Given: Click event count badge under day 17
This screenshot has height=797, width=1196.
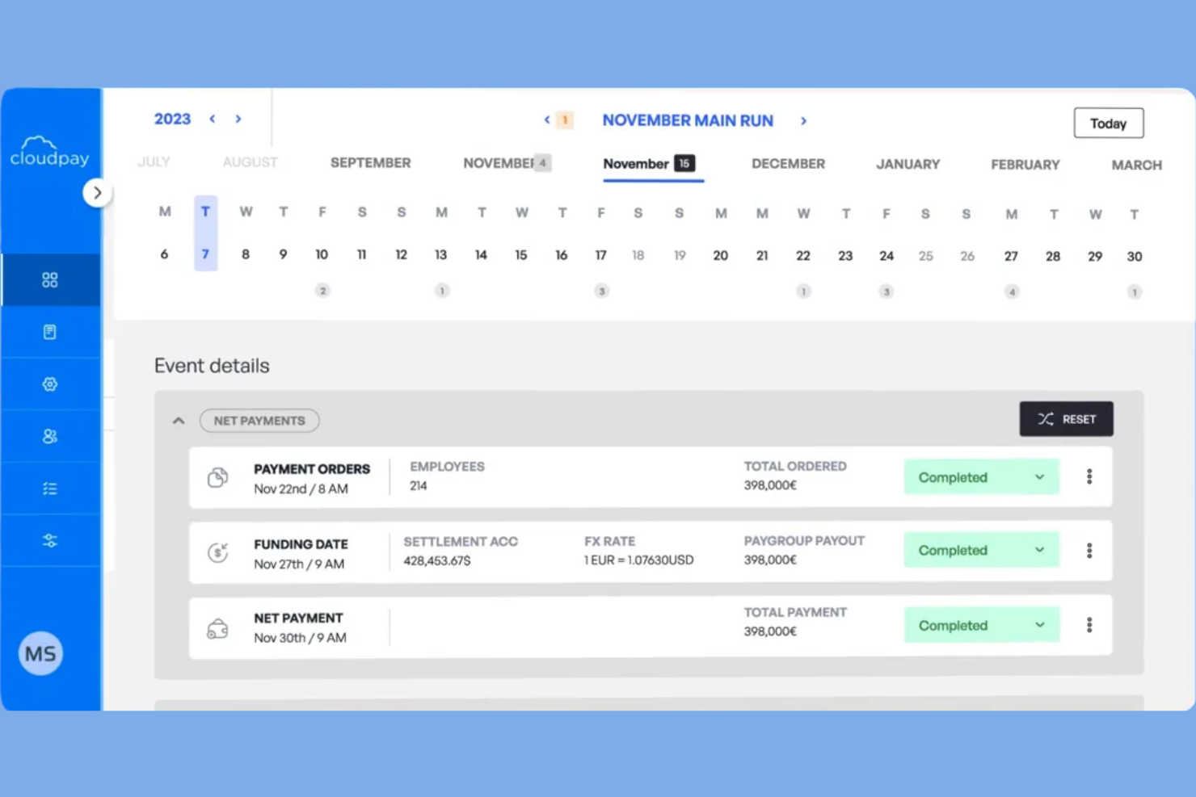Looking at the screenshot, I should pyautogui.click(x=601, y=292).
